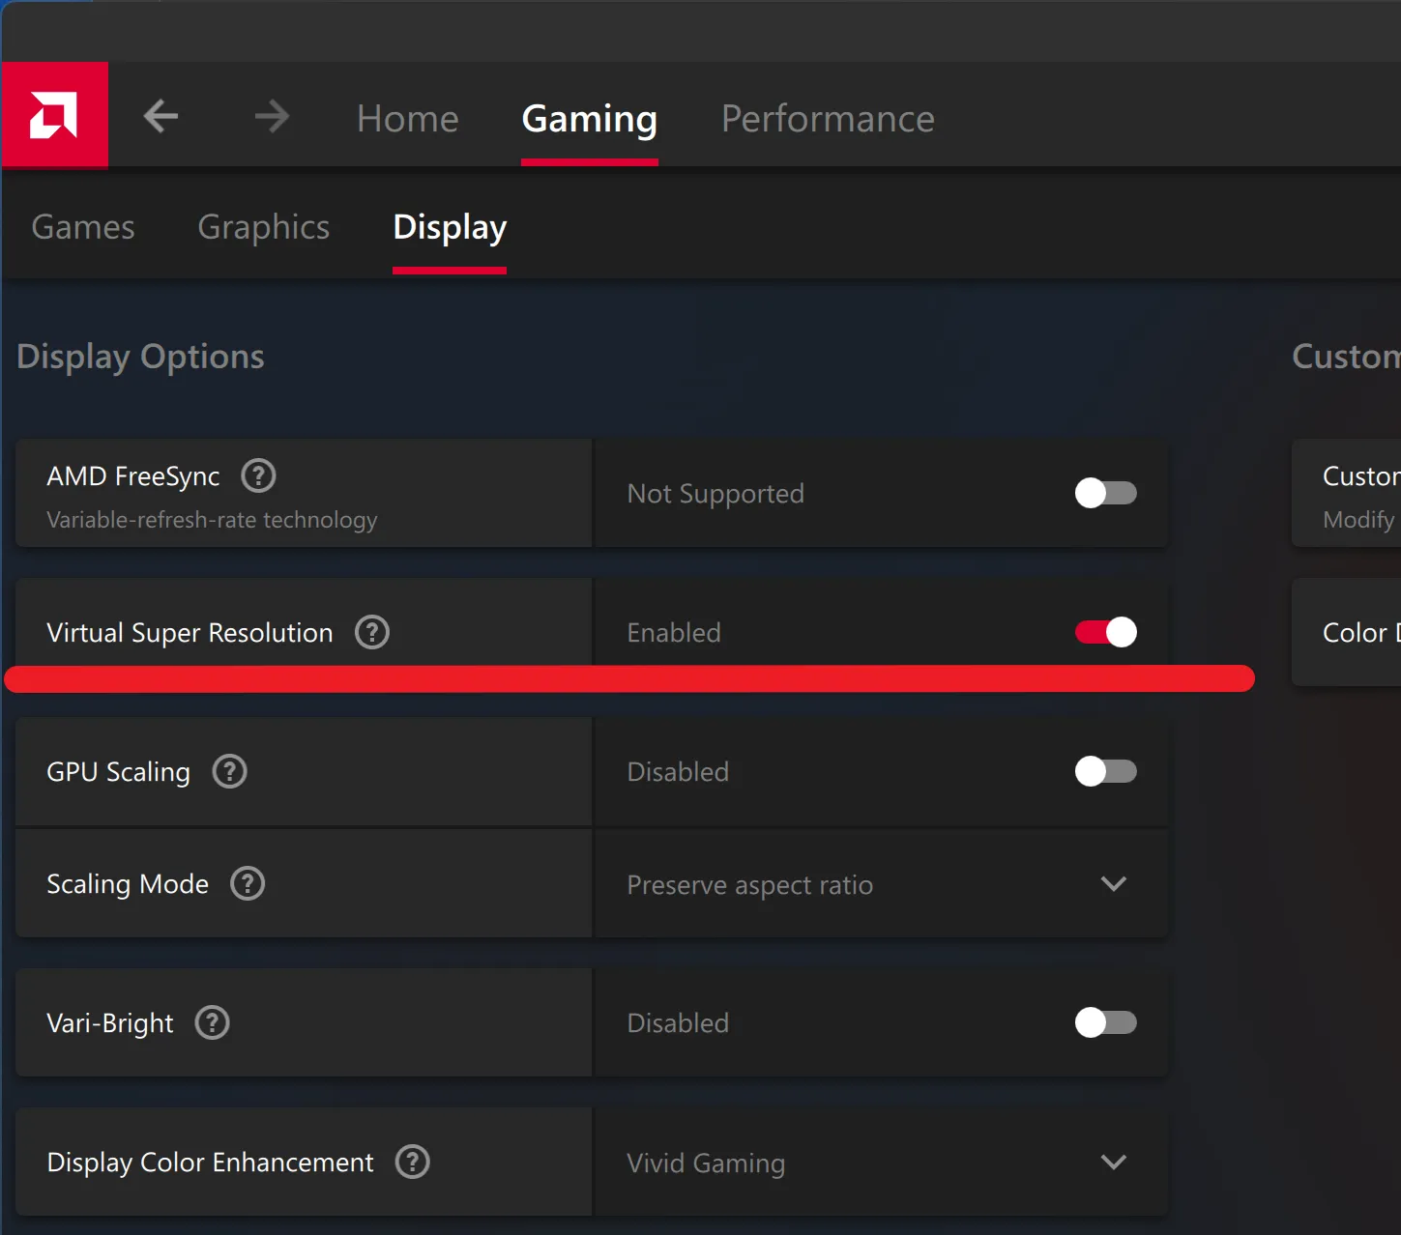This screenshot has height=1235, width=1401.
Task: Disable Virtual Super Resolution
Action: [1105, 632]
